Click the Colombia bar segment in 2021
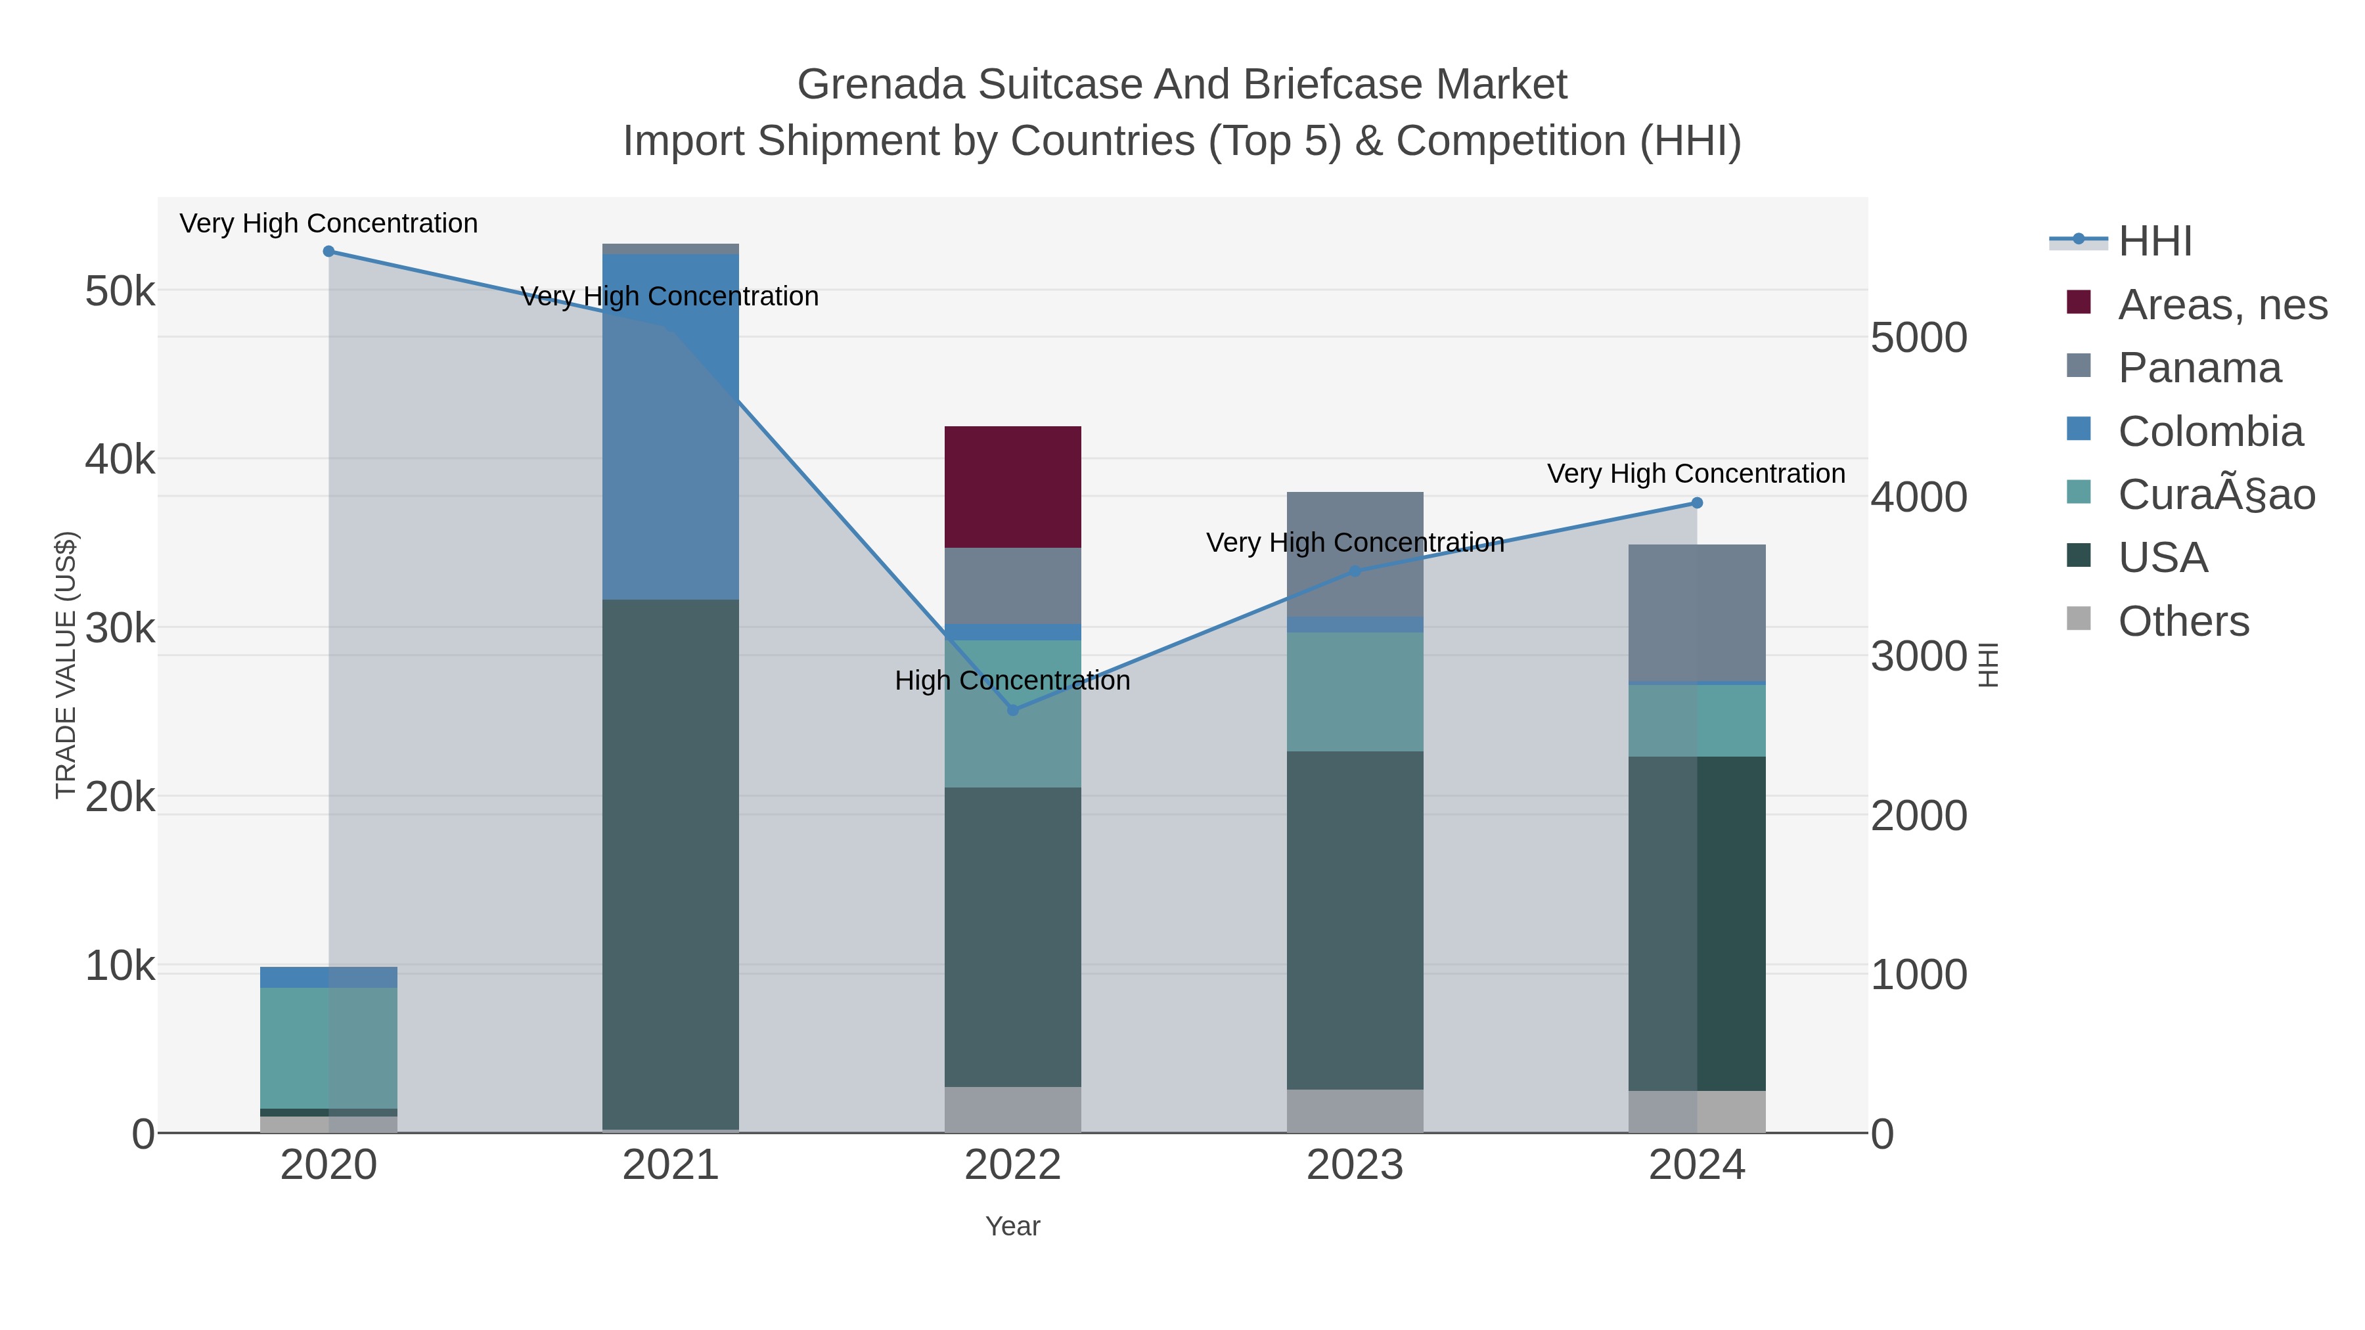2365x1330 pixels. tap(670, 427)
